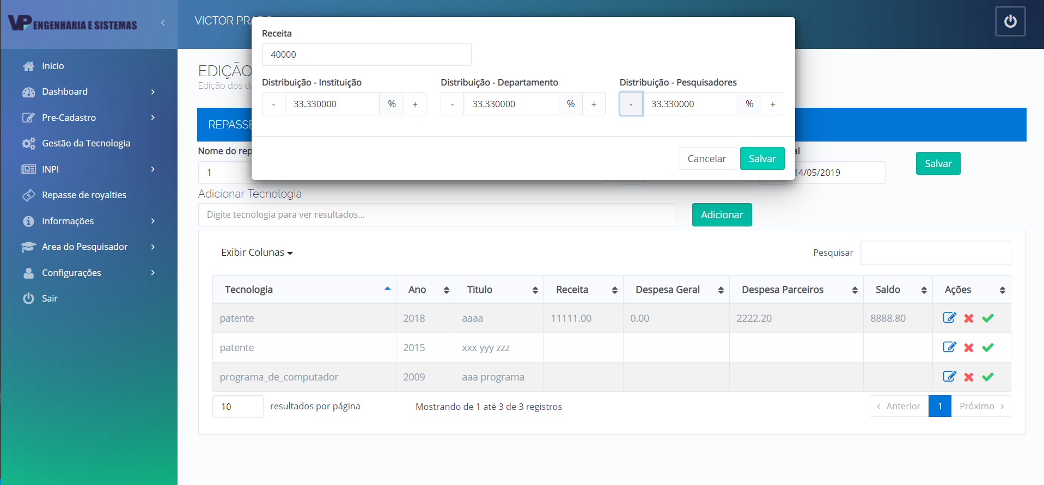Screen dimensions: 1044x485
Task: Decrease Distribuição - Pesquisadores with minus
Action: click(631, 104)
